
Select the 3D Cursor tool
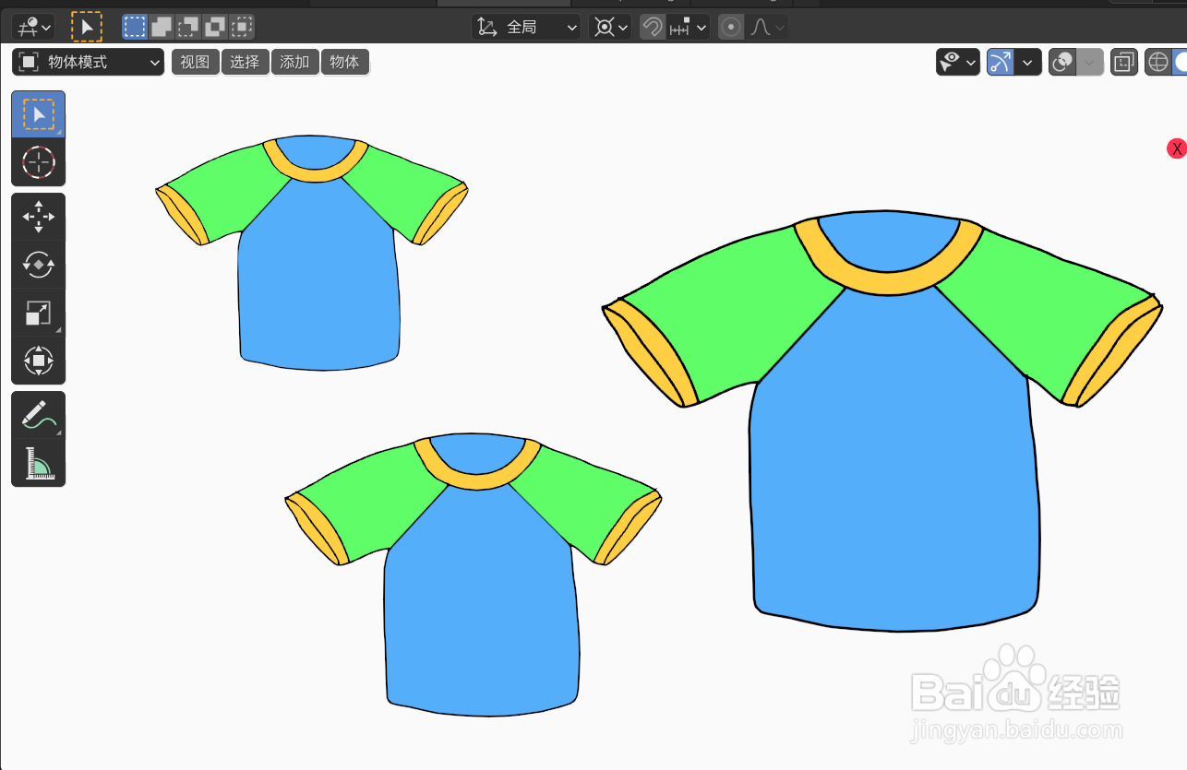38,162
